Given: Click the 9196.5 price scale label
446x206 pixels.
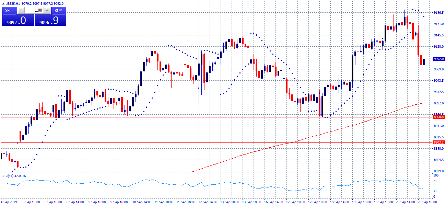Looking at the screenshot, I should pos(439,13).
